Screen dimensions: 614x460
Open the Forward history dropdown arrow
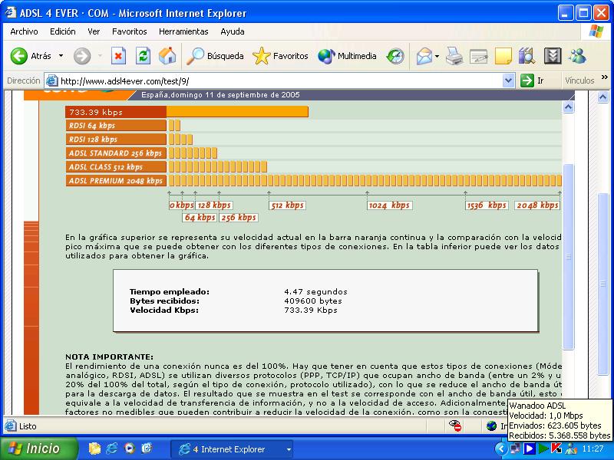pyautogui.click(x=100, y=56)
